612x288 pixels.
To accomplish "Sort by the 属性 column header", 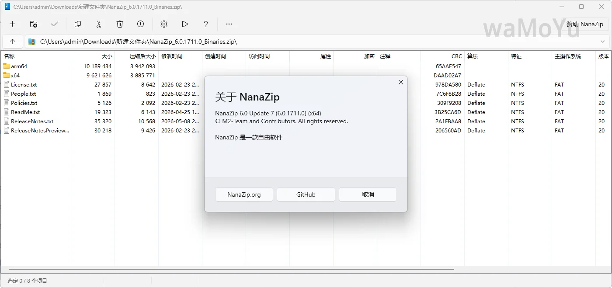I will click(x=311, y=56).
